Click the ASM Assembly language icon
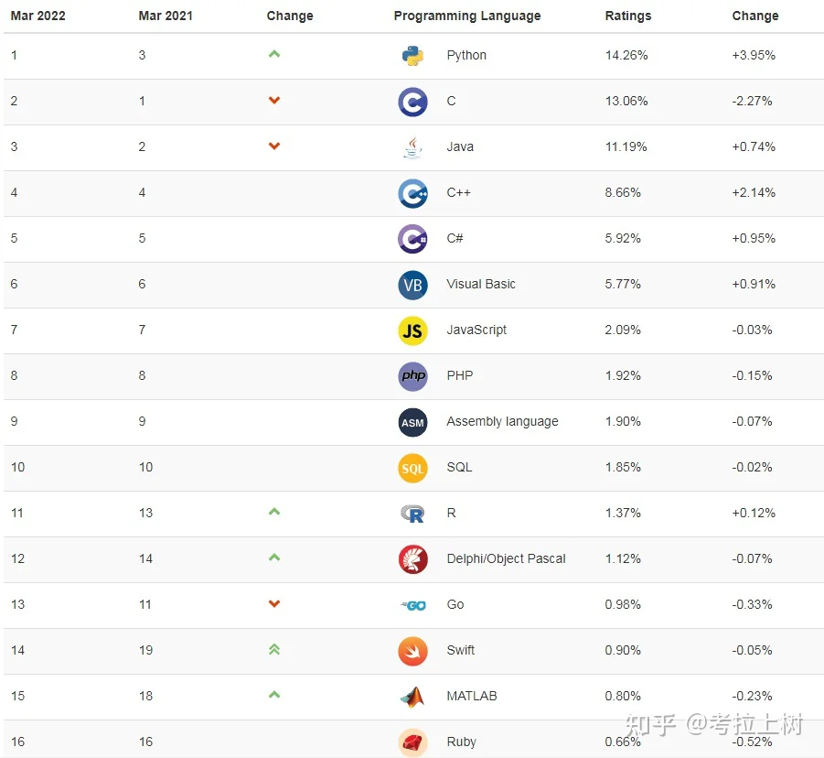 click(412, 422)
